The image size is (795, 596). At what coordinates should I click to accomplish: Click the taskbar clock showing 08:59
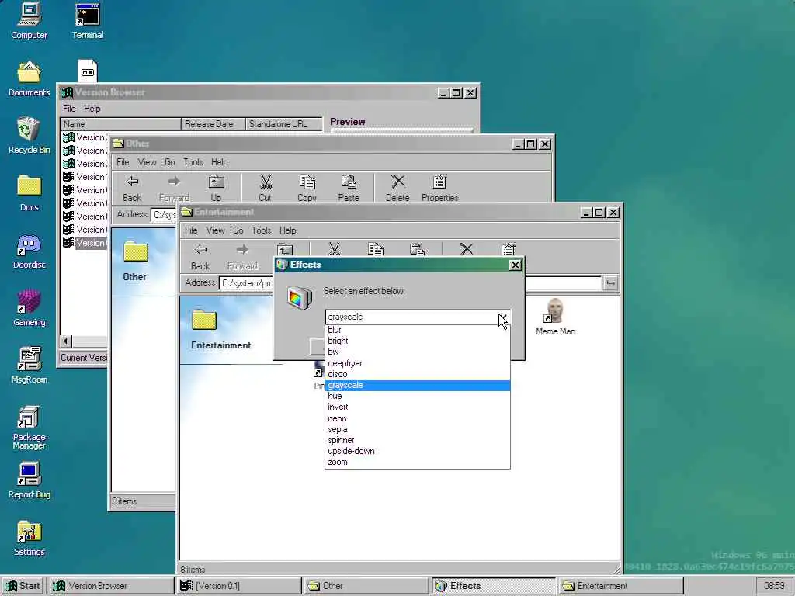click(774, 586)
